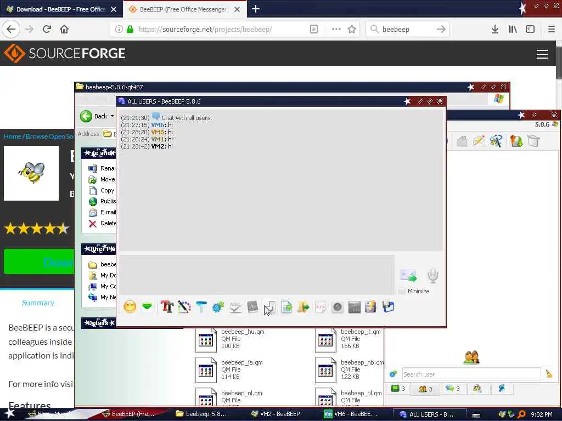Open chat settings blue gear icon
Screen dimensions: 562x421
click(x=218, y=307)
